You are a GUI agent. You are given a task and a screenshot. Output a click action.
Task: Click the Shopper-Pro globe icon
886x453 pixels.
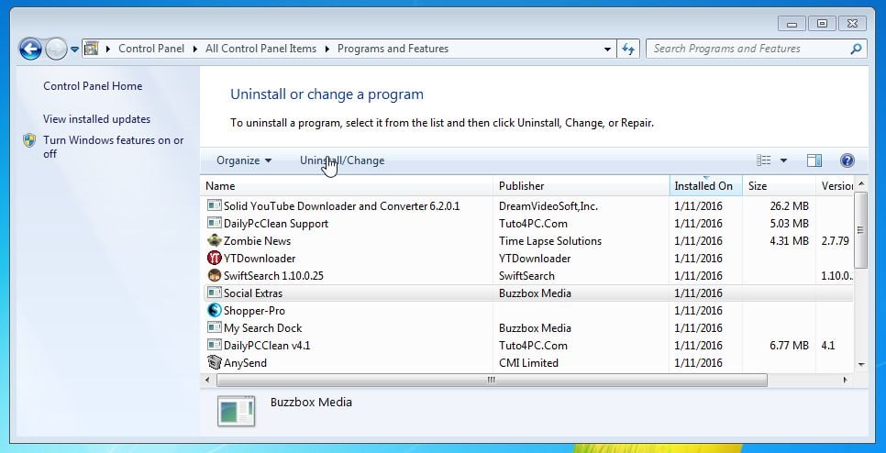coord(215,311)
